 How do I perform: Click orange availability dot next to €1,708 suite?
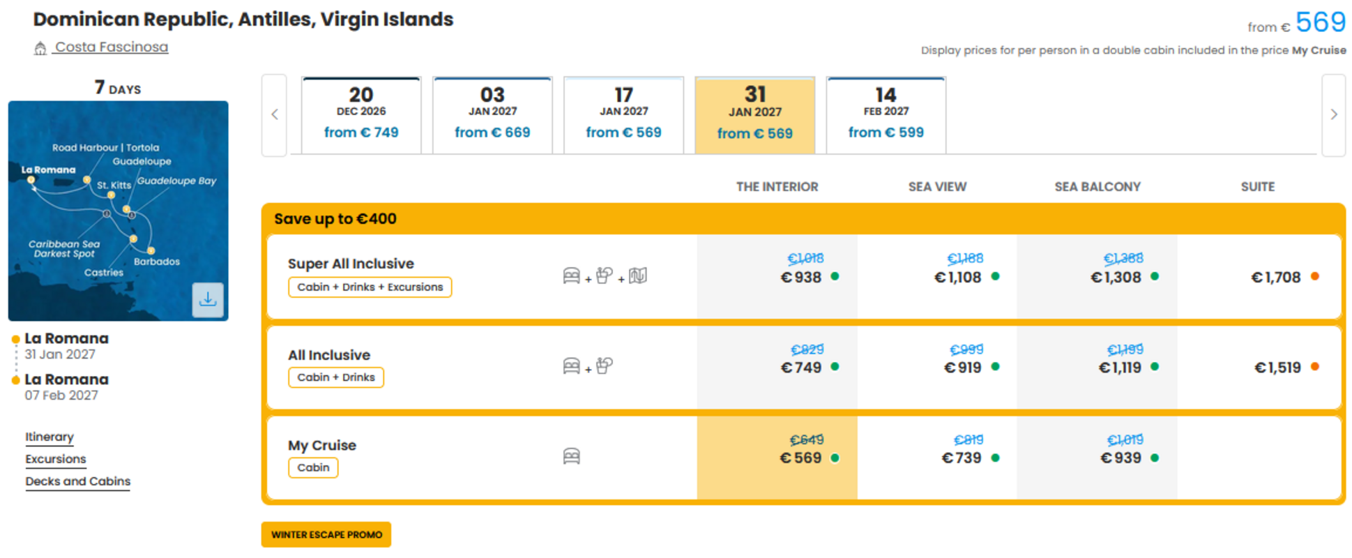click(x=1315, y=276)
